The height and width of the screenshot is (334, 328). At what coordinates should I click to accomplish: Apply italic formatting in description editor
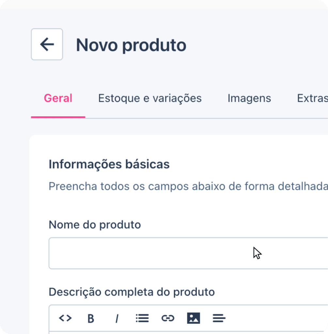[x=117, y=318]
